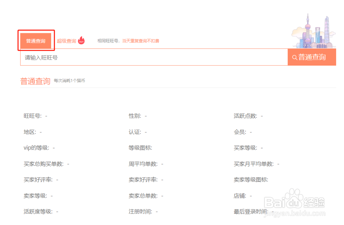Click the 会员 result label
The width and height of the screenshot is (344, 225).
tap(240, 131)
